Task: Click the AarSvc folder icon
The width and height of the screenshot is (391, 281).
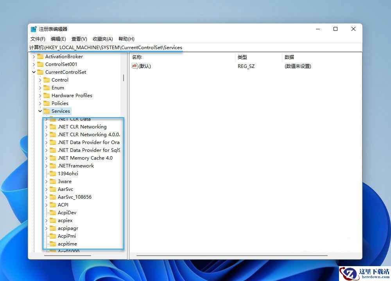Action: (53, 189)
